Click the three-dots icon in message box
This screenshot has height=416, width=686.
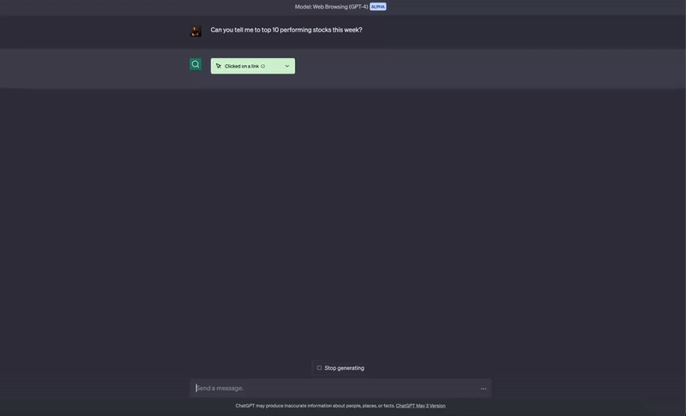click(484, 389)
